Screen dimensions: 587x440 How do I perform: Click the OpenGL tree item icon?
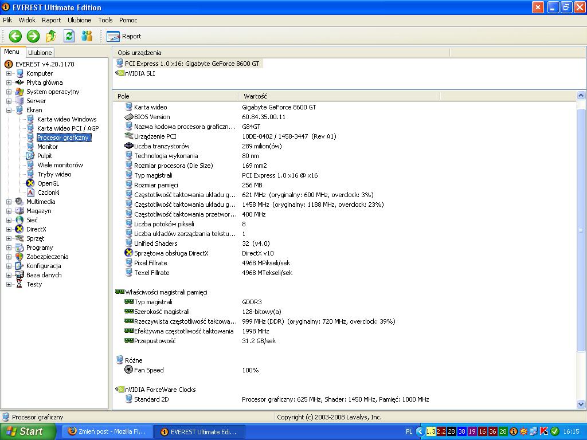30,183
